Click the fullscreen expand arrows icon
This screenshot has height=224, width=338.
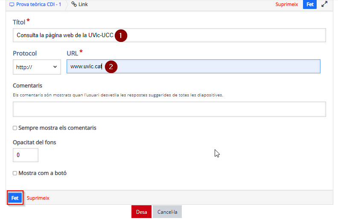pos(324,4)
